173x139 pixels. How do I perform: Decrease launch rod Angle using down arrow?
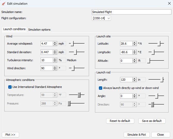(134, 97)
